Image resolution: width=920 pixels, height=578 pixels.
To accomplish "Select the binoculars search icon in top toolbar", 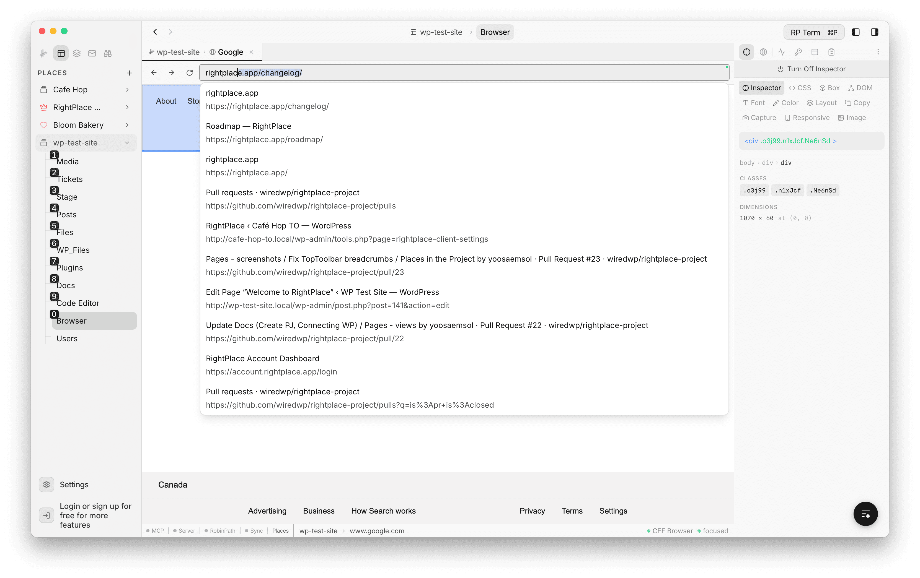I will pyautogui.click(x=108, y=53).
